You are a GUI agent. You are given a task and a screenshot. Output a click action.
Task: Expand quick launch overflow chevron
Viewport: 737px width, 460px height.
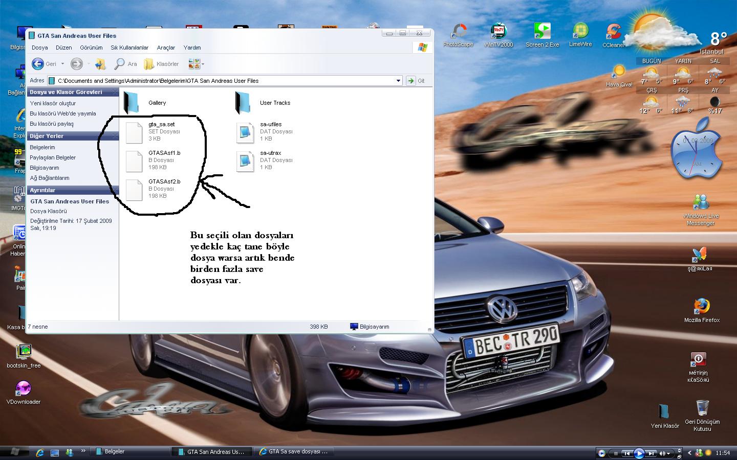pos(83,451)
